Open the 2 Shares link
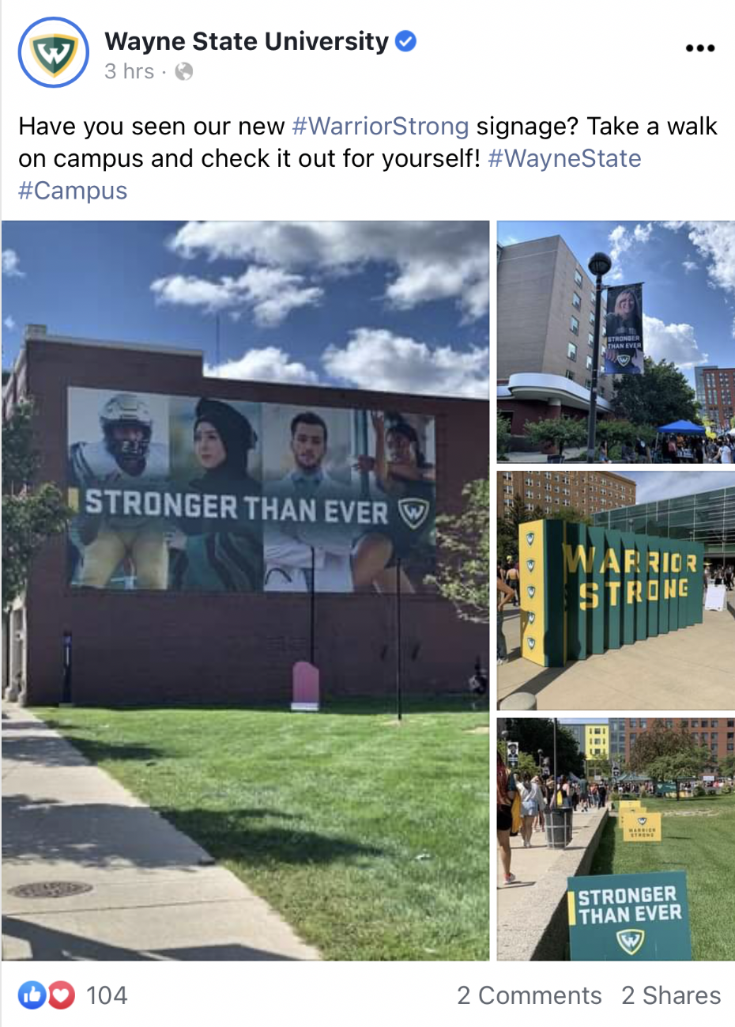This screenshot has width=735, height=1027. coord(671,995)
